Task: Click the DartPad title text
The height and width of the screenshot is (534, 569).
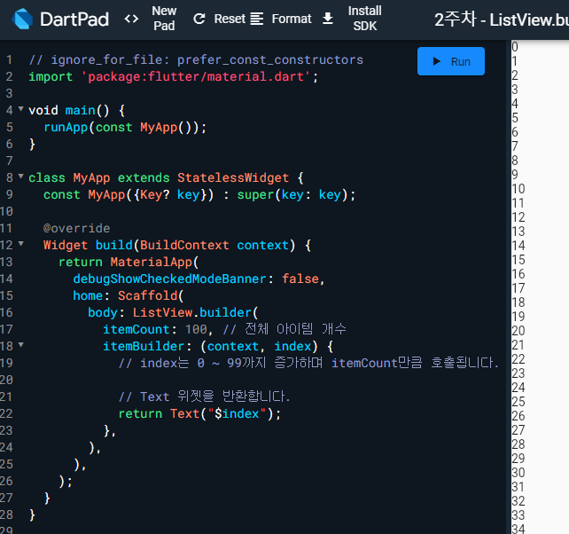Action: click(x=74, y=20)
